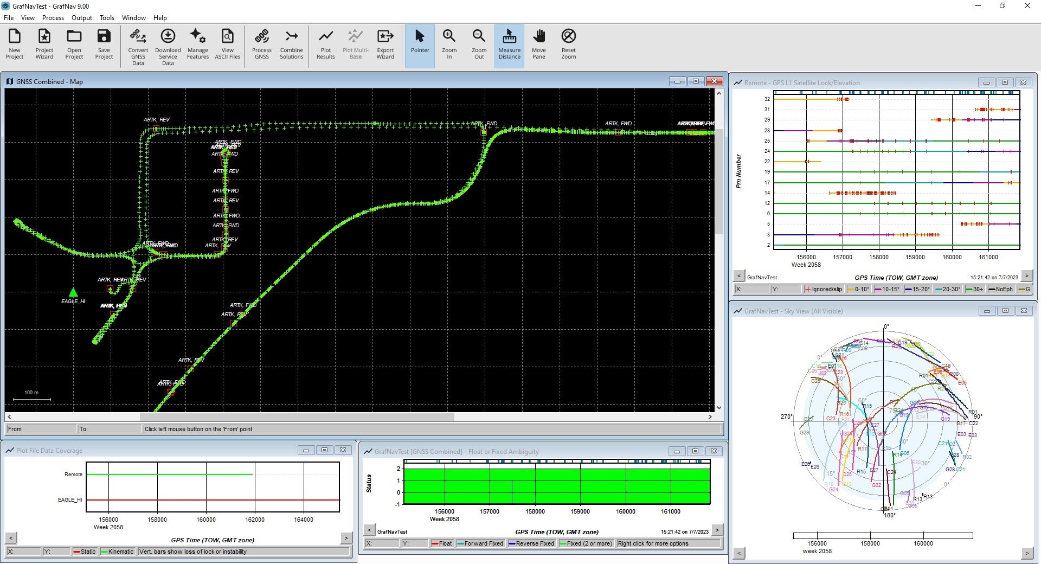
Task: Open the Export Wizard
Action: click(385, 44)
